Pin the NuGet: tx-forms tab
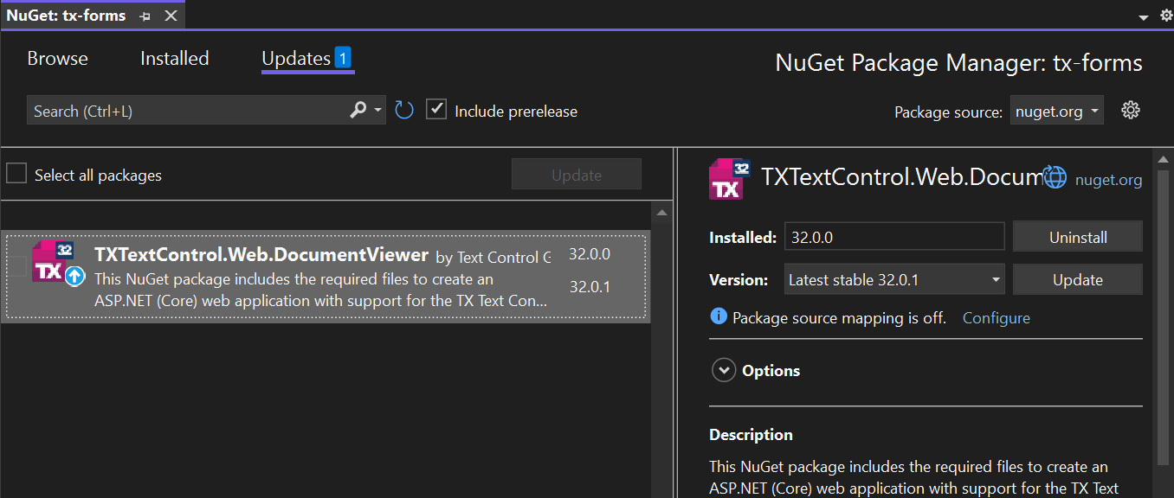1174x498 pixels. click(145, 16)
